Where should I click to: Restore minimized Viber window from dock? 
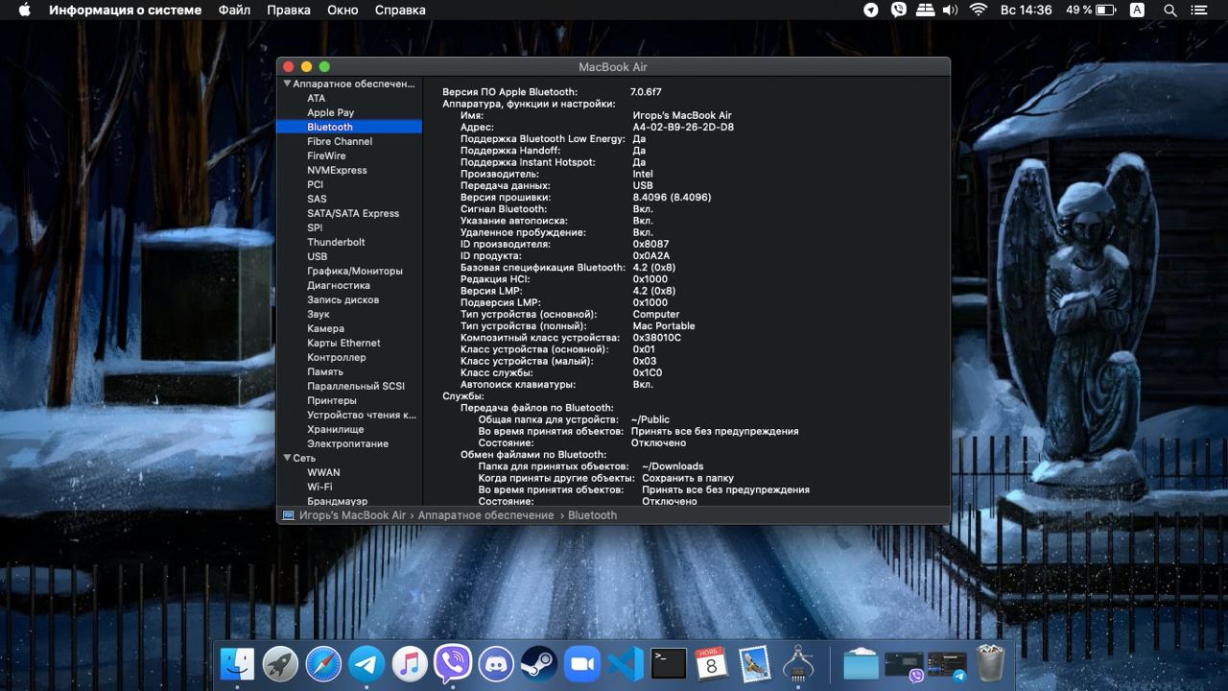coord(904,664)
